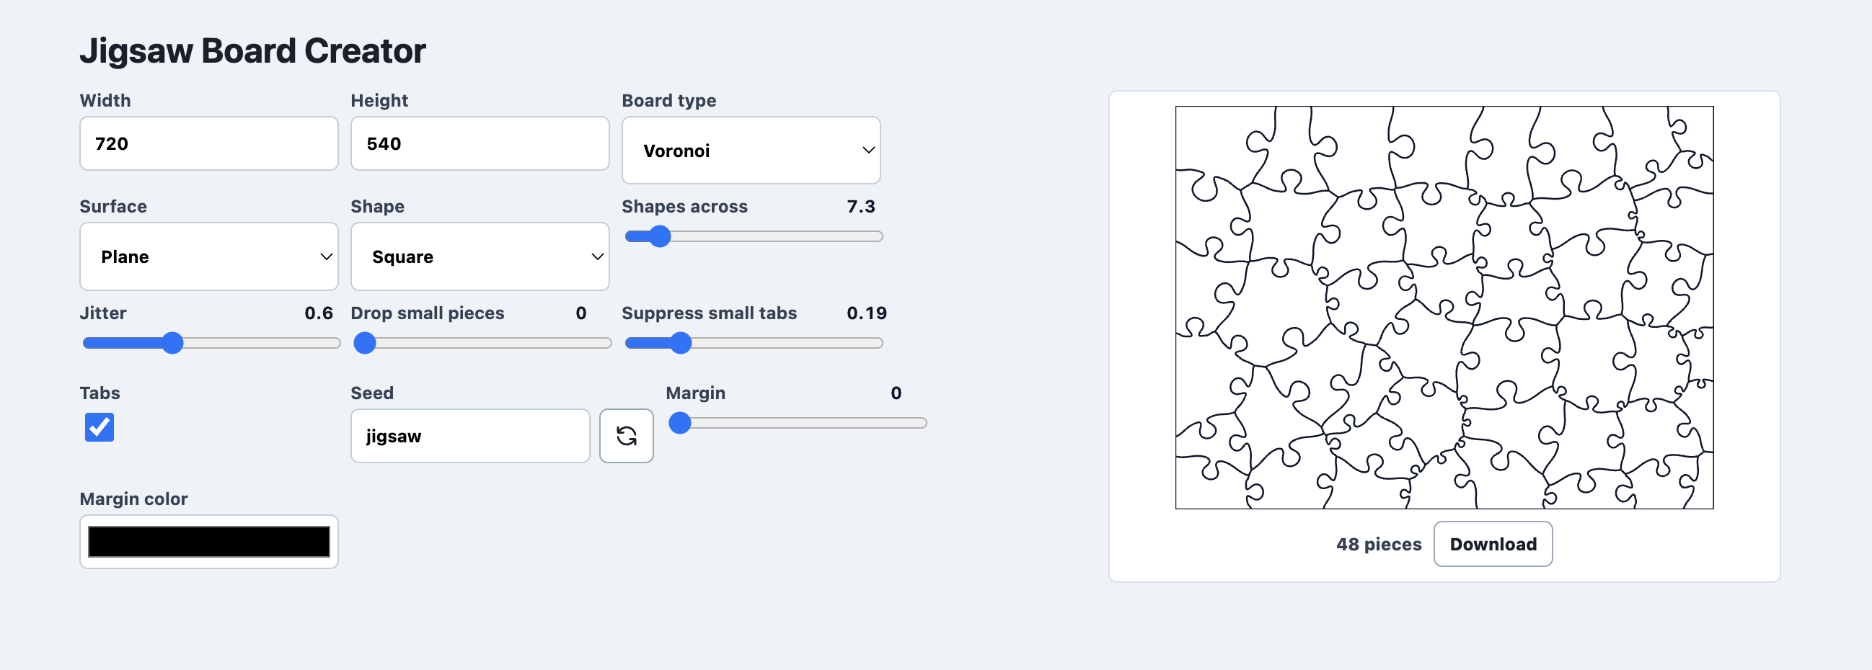Focus the Width input field
The width and height of the screenshot is (1872, 670).
point(208,143)
